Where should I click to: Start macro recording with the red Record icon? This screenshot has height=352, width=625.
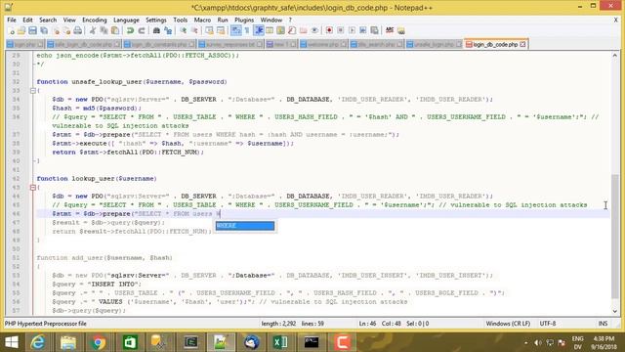(x=329, y=30)
